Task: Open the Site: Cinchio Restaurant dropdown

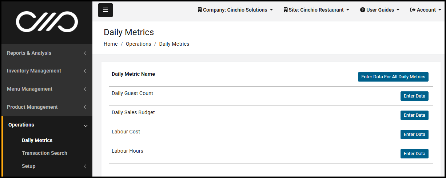Action: 316,10
